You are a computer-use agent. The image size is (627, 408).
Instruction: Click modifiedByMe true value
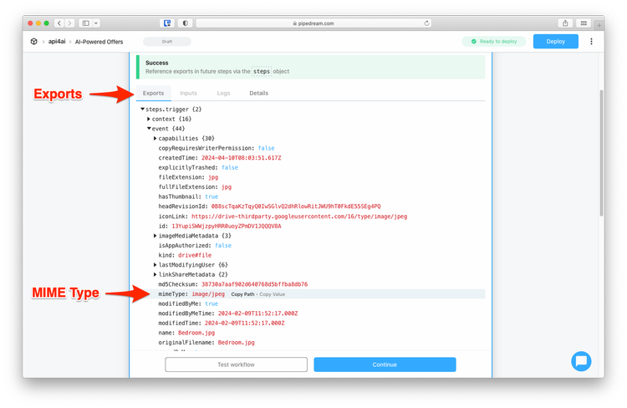pos(212,304)
